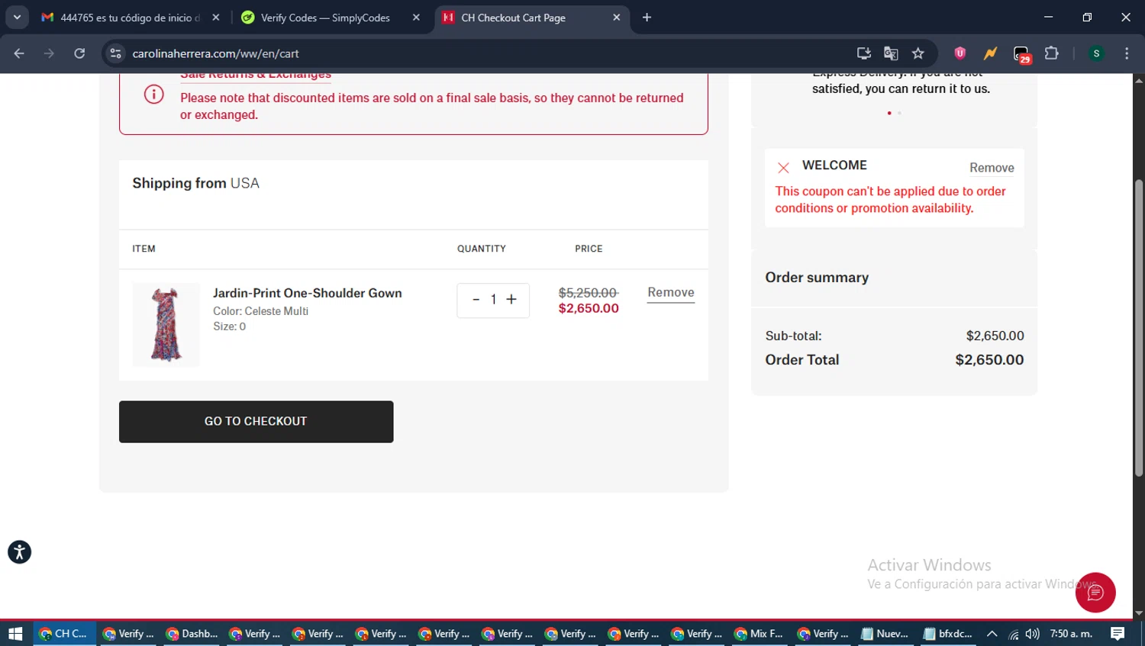The image size is (1145, 646).
Task: Open the Mix F... taskbar window
Action: coord(760,634)
